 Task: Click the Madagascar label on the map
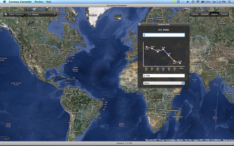(x=178, y=117)
